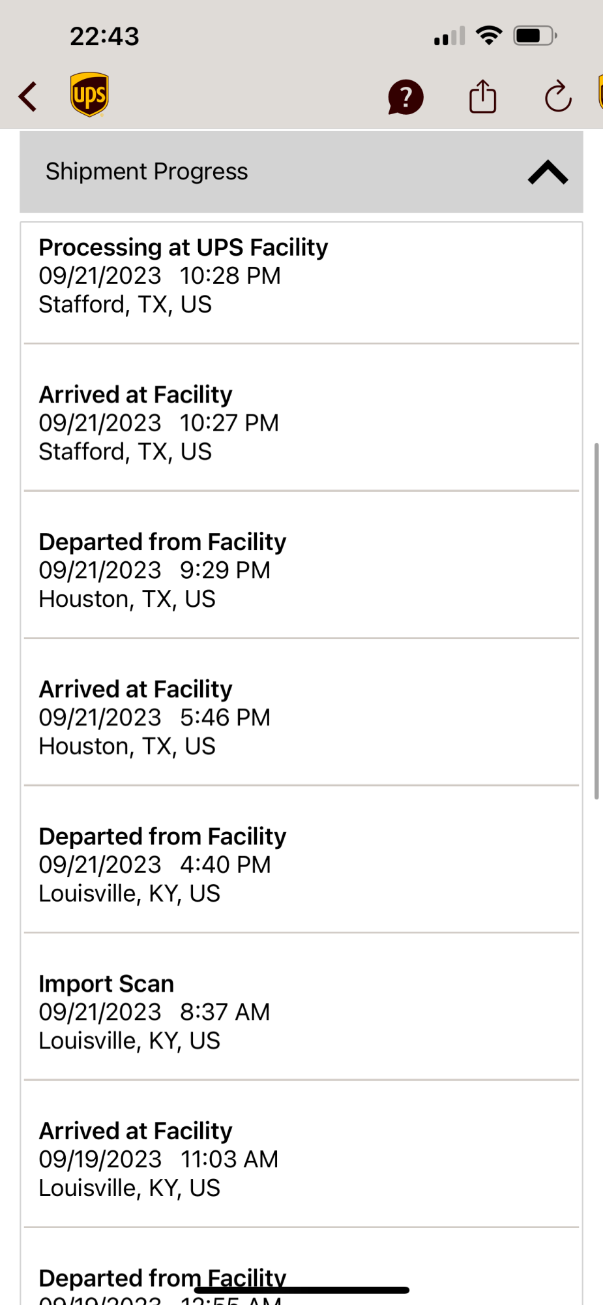Image resolution: width=603 pixels, height=1305 pixels.
Task: Tap the home indicator bar
Action: 302,1290
